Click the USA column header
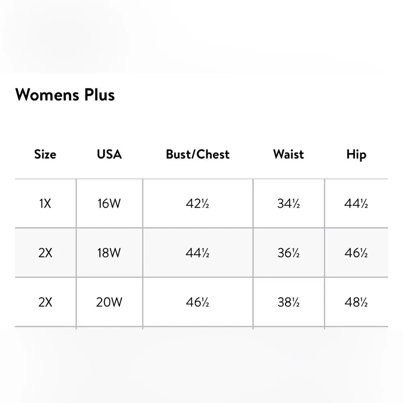 [x=109, y=154]
